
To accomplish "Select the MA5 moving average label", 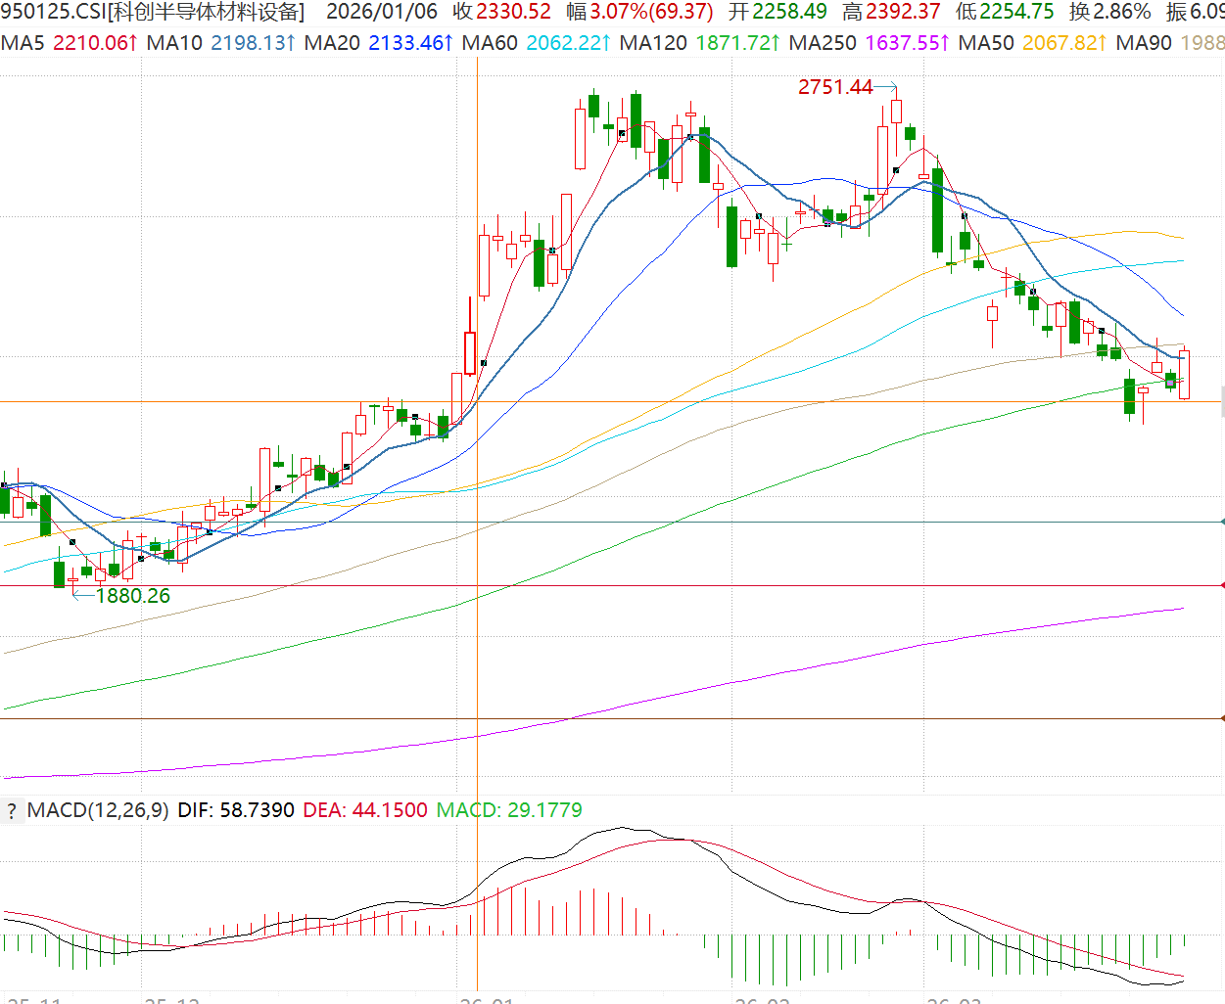I will tap(24, 43).
